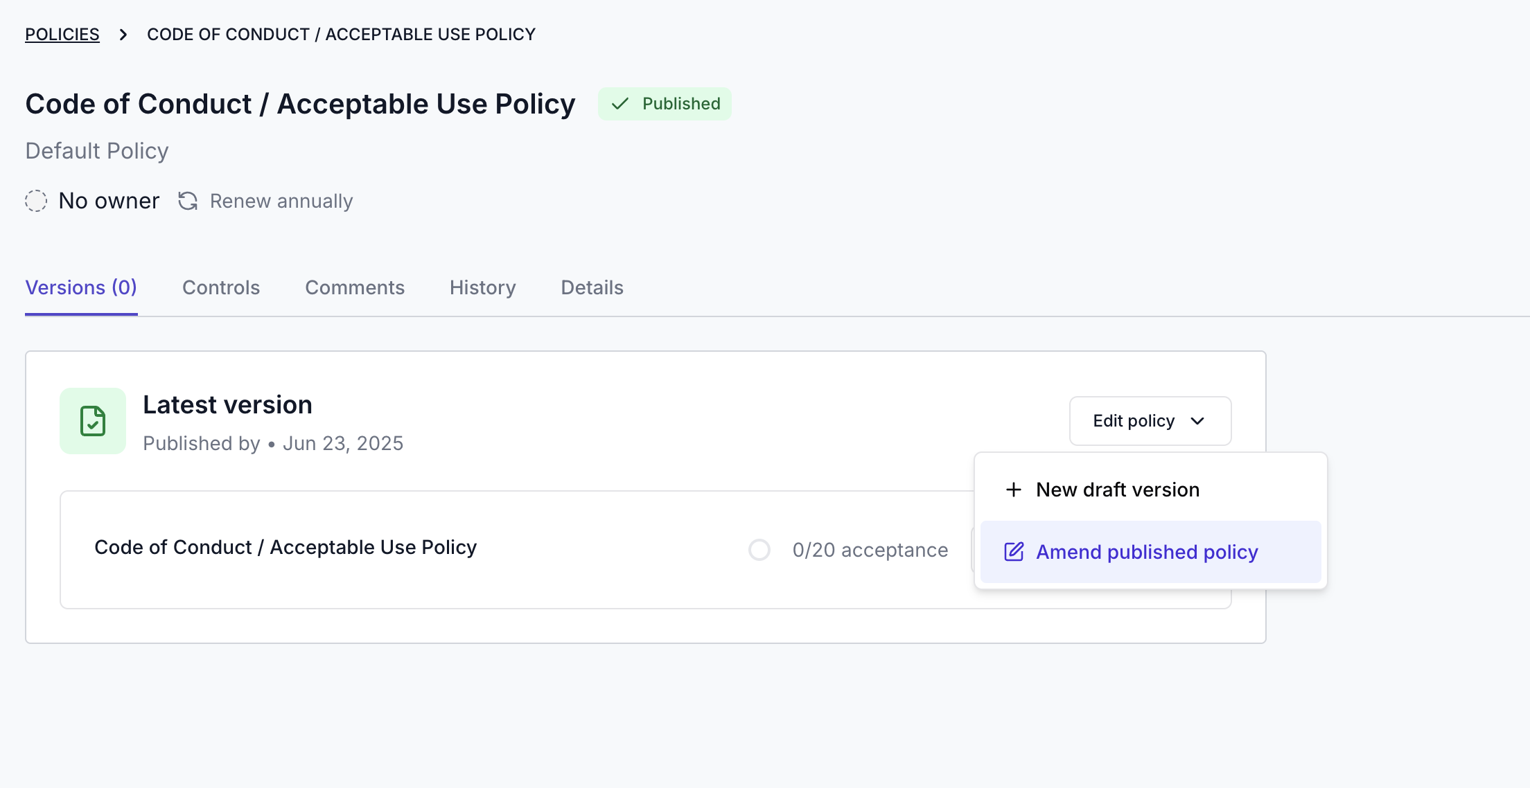The width and height of the screenshot is (1530, 788).
Task: Click the pencil icon beside Amend published policy
Action: click(1014, 552)
